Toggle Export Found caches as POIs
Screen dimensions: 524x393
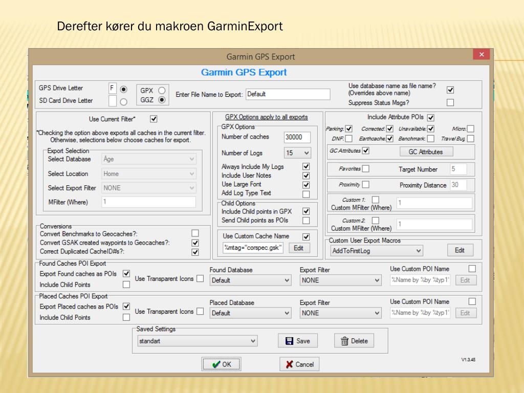126,273
